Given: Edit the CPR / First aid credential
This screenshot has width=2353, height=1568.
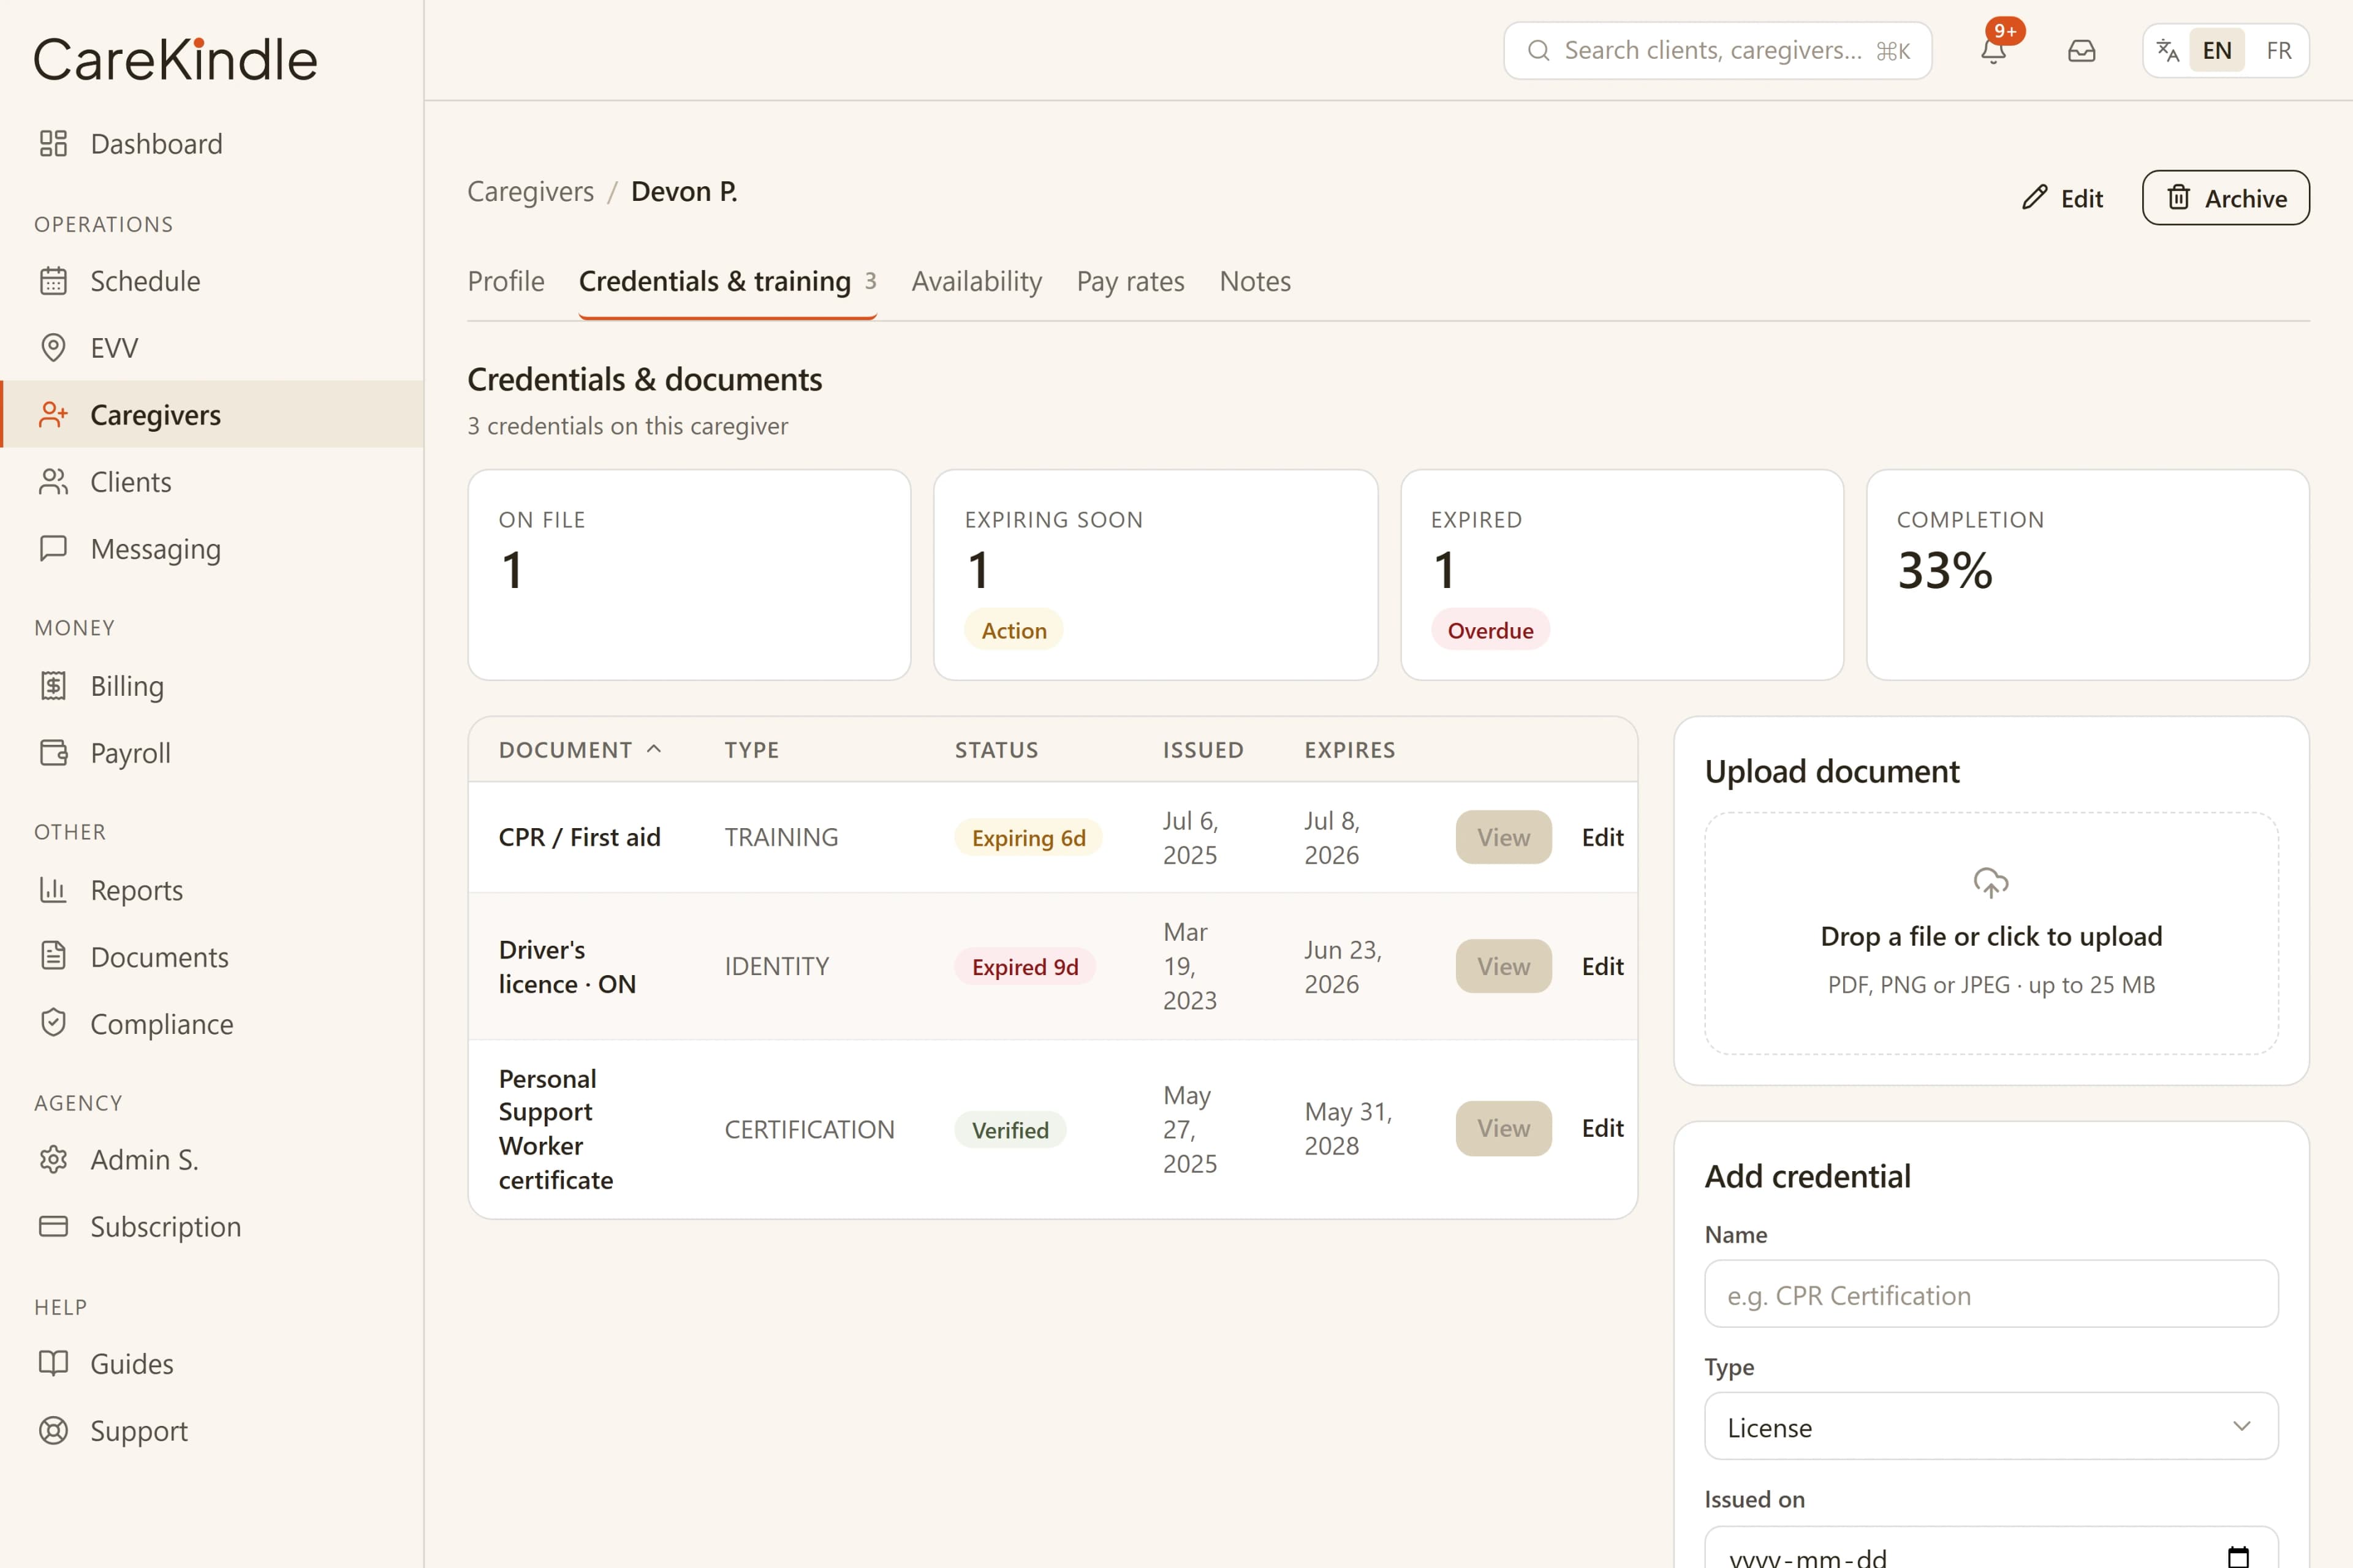Looking at the screenshot, I should (1602, 838).
